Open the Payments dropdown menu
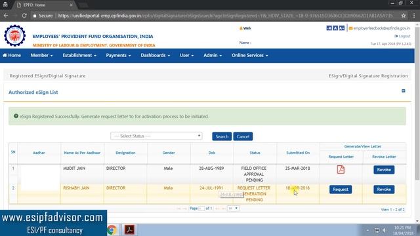420x236 pixels. point(118,55)
